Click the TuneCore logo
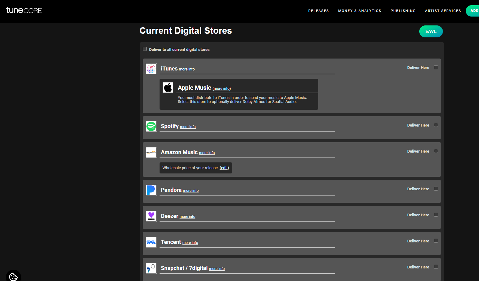Image resolution: width=479 pixels, height=281 pixels. (24, 10)
